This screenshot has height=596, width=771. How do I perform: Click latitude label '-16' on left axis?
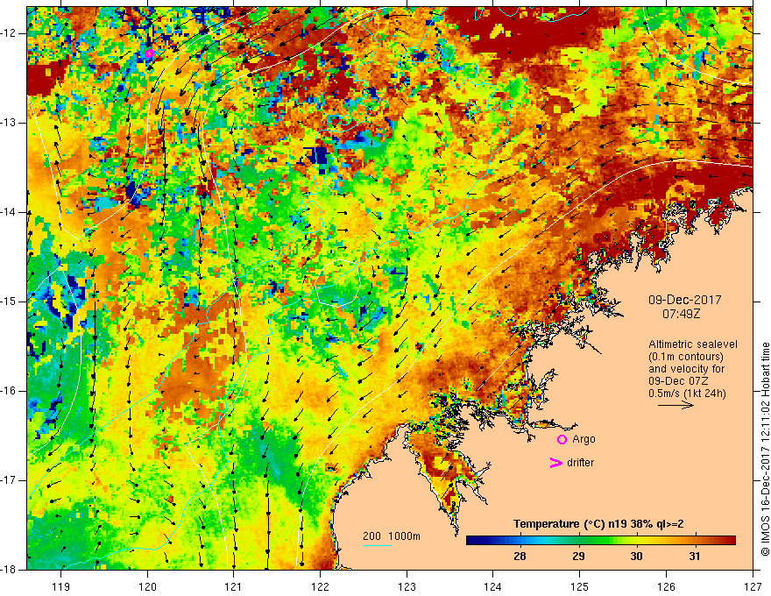click(x=9, y=391)
